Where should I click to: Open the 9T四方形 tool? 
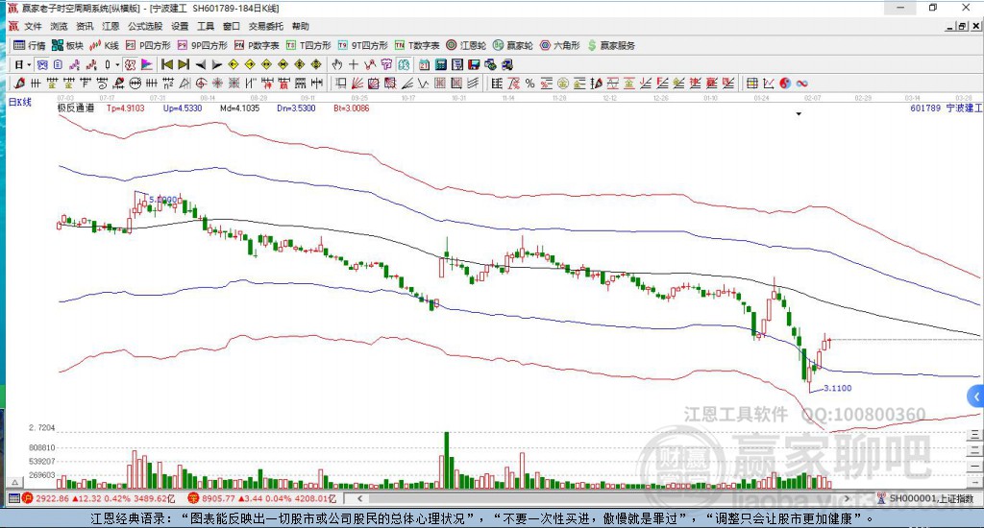(362, 45)
